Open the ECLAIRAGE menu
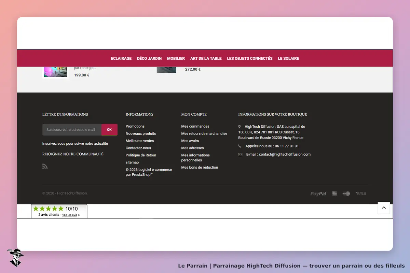 click(121, 58)
